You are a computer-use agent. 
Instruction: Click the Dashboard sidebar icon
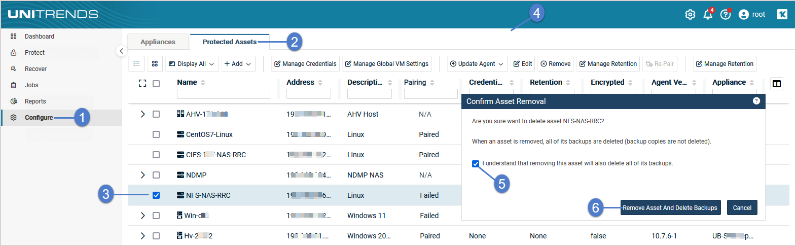click(x=14, y=37)
